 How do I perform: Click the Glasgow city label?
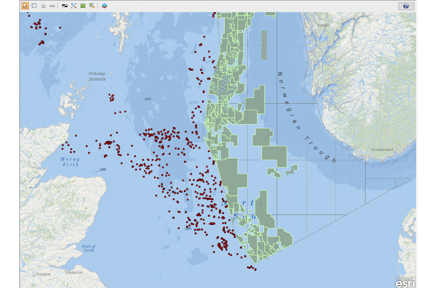[x=44, y=274]
